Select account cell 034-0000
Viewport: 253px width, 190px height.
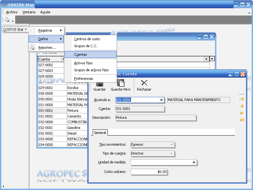(52, 145)
